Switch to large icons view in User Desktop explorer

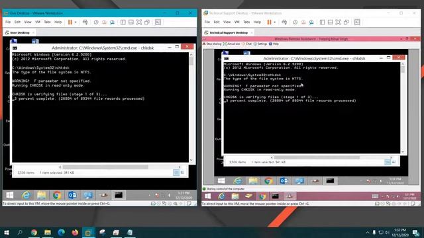coord(183,173)
